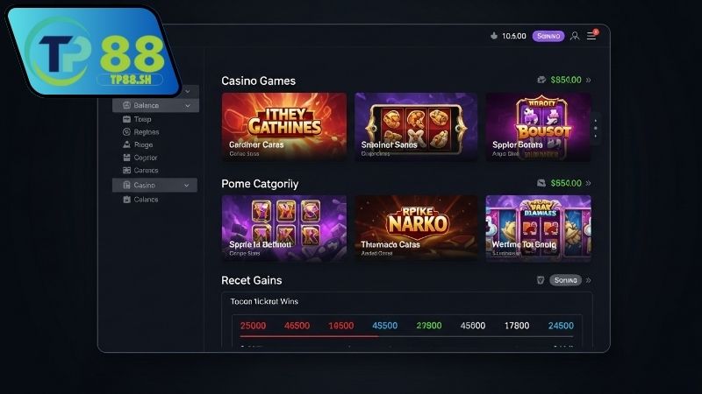This screenshot has width=702, height=394.
Task: Click the shield icon in Recet Gains header
Action: [x=541, y=280]
